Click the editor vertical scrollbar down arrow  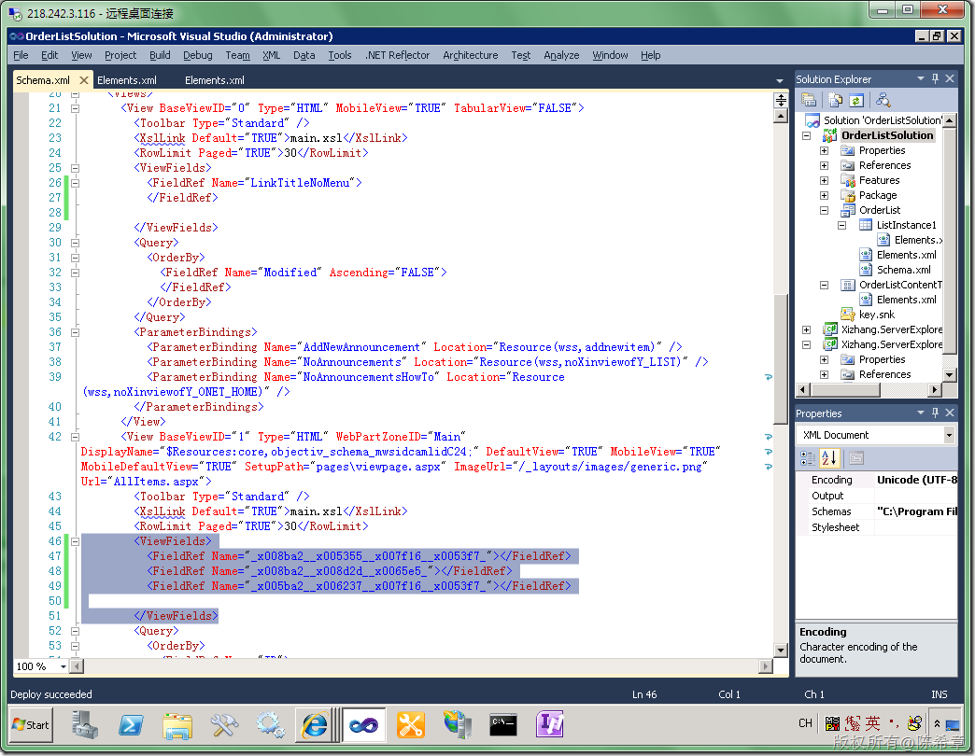(781, 650)
